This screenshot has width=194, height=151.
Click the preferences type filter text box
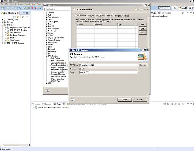point(57,9)
